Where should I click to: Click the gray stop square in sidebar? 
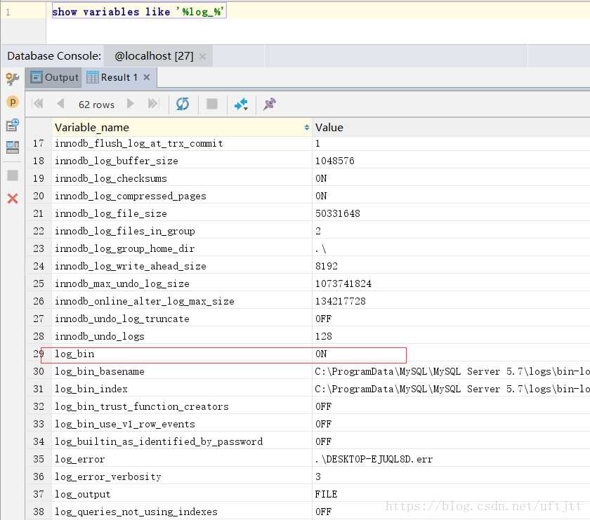[x=13, y=175]
